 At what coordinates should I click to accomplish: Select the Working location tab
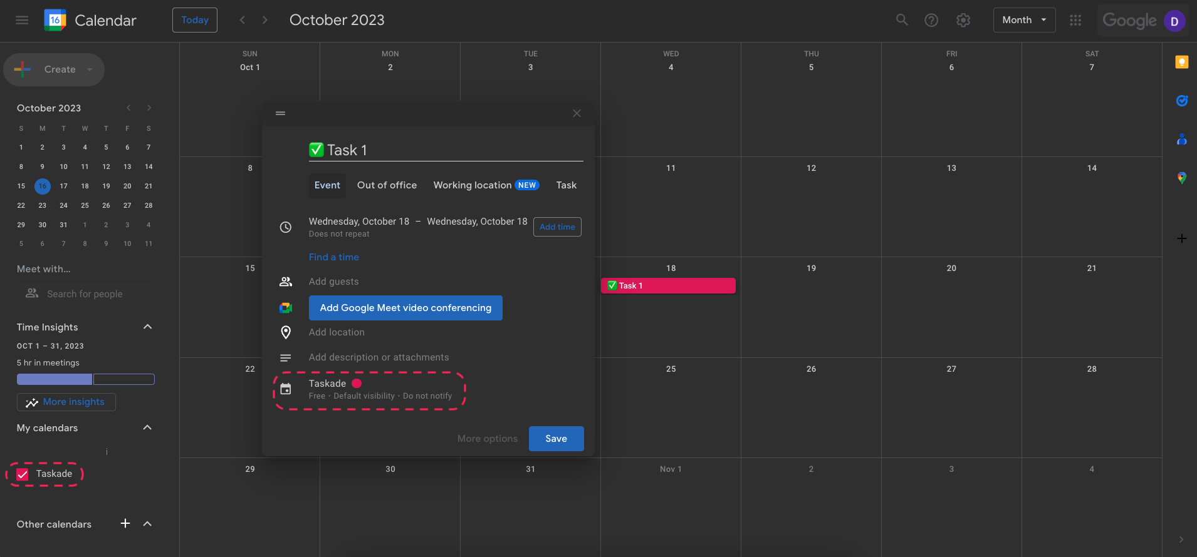pyautogui.click(x=486, y=185)
